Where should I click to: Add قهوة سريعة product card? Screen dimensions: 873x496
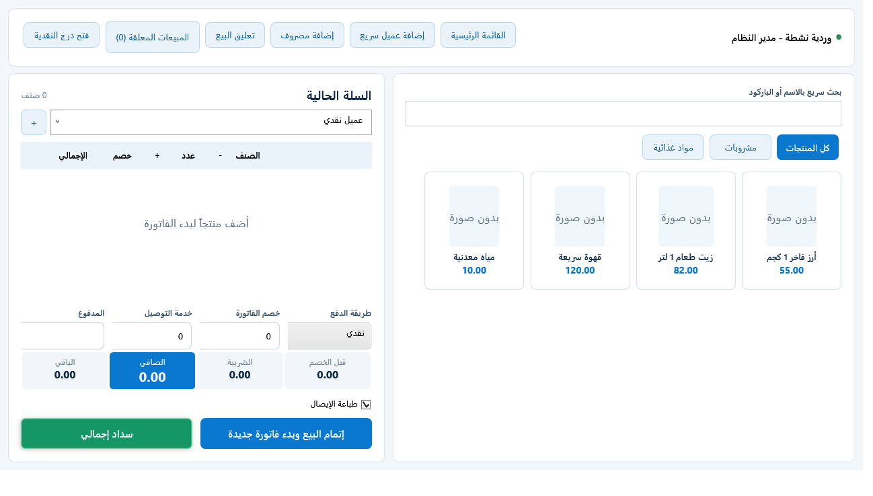tap(580, 231)
